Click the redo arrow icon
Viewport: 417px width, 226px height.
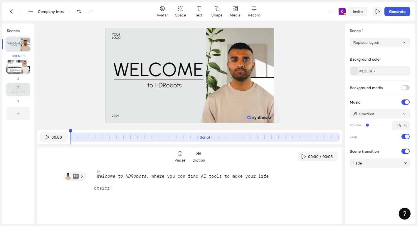coord(91,11)
